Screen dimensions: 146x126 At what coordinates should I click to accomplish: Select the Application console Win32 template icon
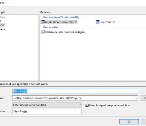point(43,22)
